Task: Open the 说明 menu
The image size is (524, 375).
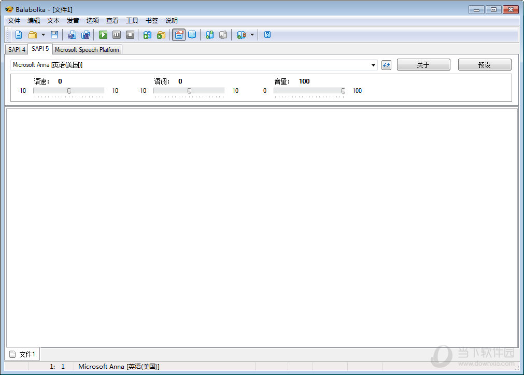Action: point(172,20)
